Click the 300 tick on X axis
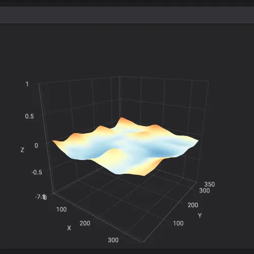Screen dimensions: 254x254 [113, 240]
